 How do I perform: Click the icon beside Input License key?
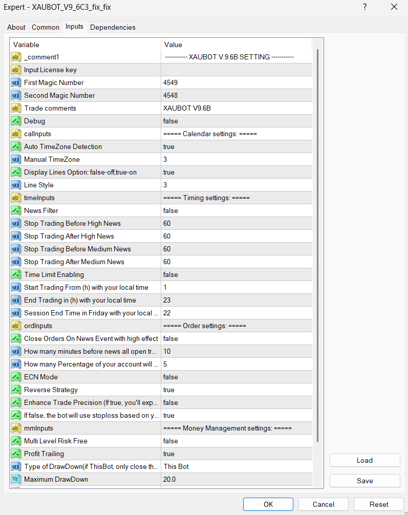point(16,70)
